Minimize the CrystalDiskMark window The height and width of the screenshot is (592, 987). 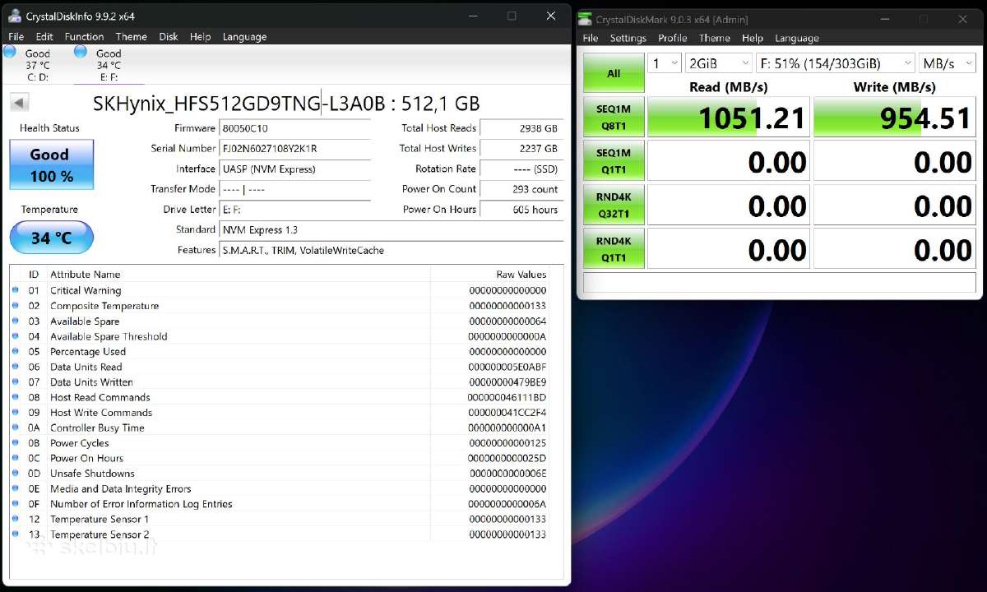click(885, 19)
